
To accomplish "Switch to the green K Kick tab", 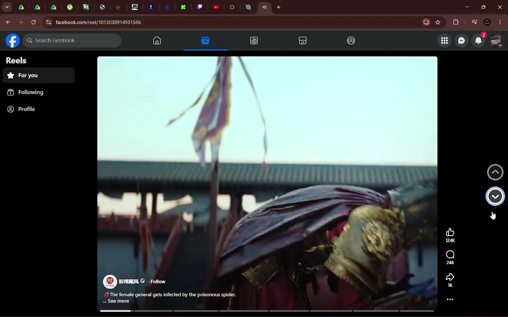I will coord(183,7).
